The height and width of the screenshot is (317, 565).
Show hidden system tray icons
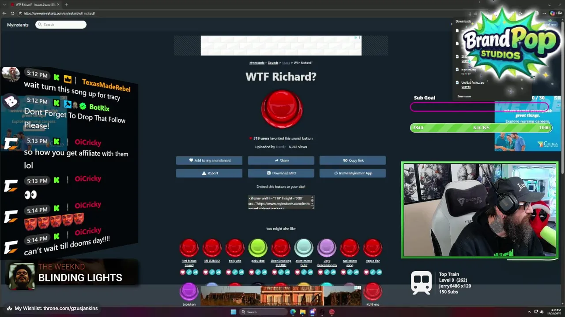(x=529, y=312)
